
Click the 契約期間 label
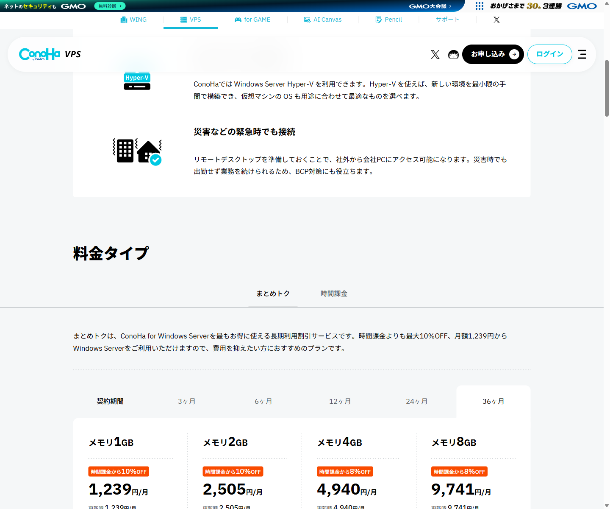click(110, 401)
